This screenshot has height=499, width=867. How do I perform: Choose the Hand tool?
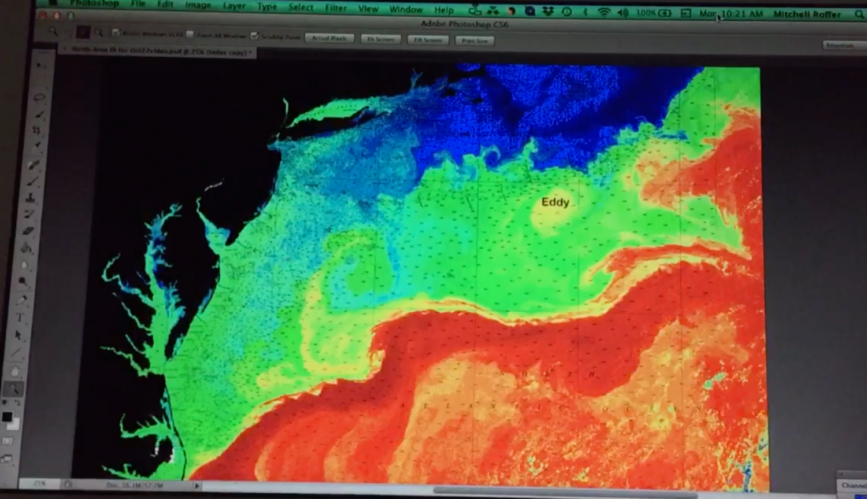[x=16, y=371]
